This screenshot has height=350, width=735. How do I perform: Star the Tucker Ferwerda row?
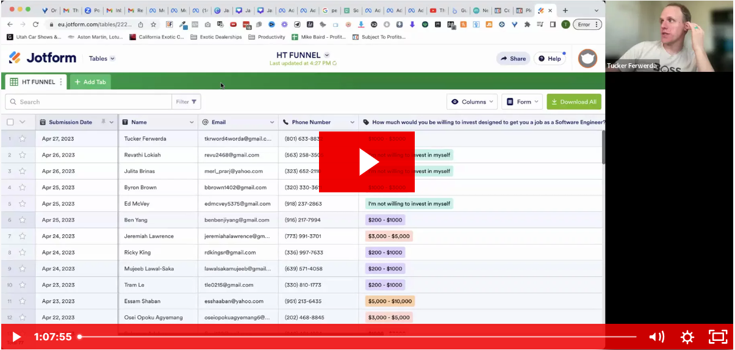tap(23, 139)
